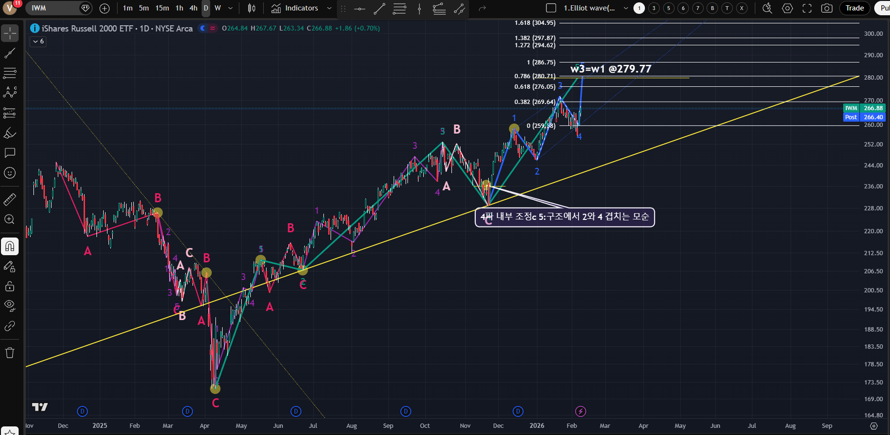Select the measure ruler tool

click(x=10, y=199)
